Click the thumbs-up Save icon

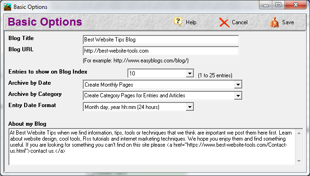274,22
